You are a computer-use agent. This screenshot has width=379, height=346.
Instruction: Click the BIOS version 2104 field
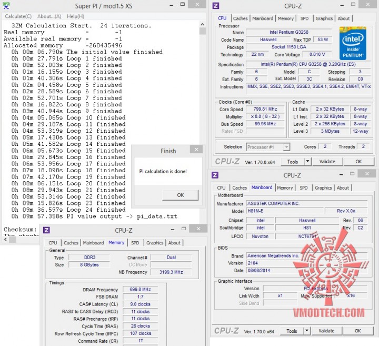[307, 263]
